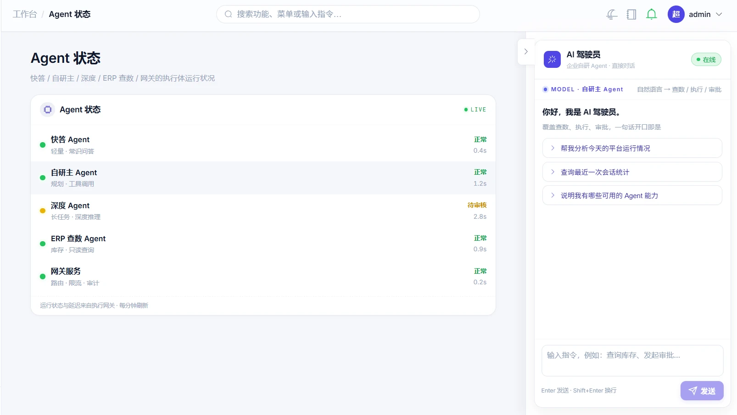The height and width of the screenshot is (415, 737).
Task: Select the 快答 Agent row
Action: point(263,145)
